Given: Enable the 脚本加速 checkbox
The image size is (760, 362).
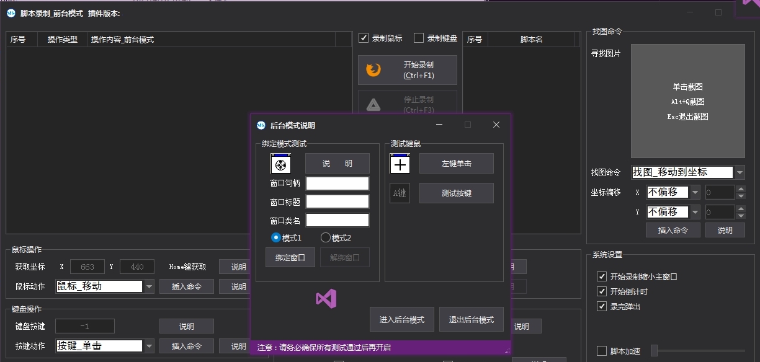Looking at the screenshot, I should (601, 350).
